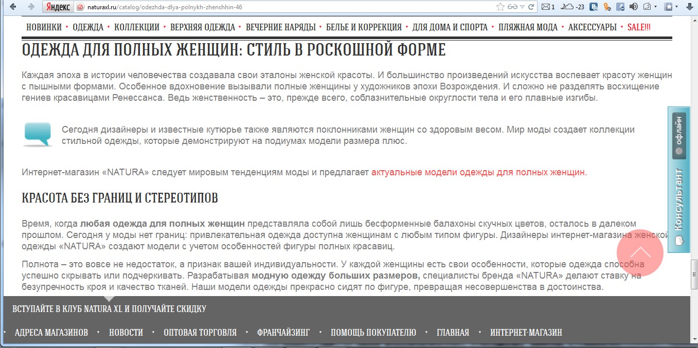Open ПОМОЩЬ ПОКУПАТЕЛЮ footer link
698x348 pixels.
click(373, 333)
